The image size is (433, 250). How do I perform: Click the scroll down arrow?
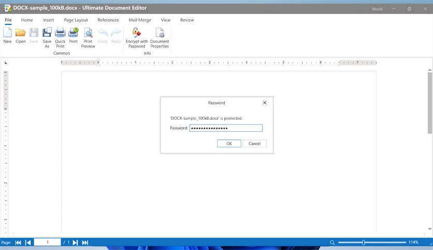click(430, 229)
